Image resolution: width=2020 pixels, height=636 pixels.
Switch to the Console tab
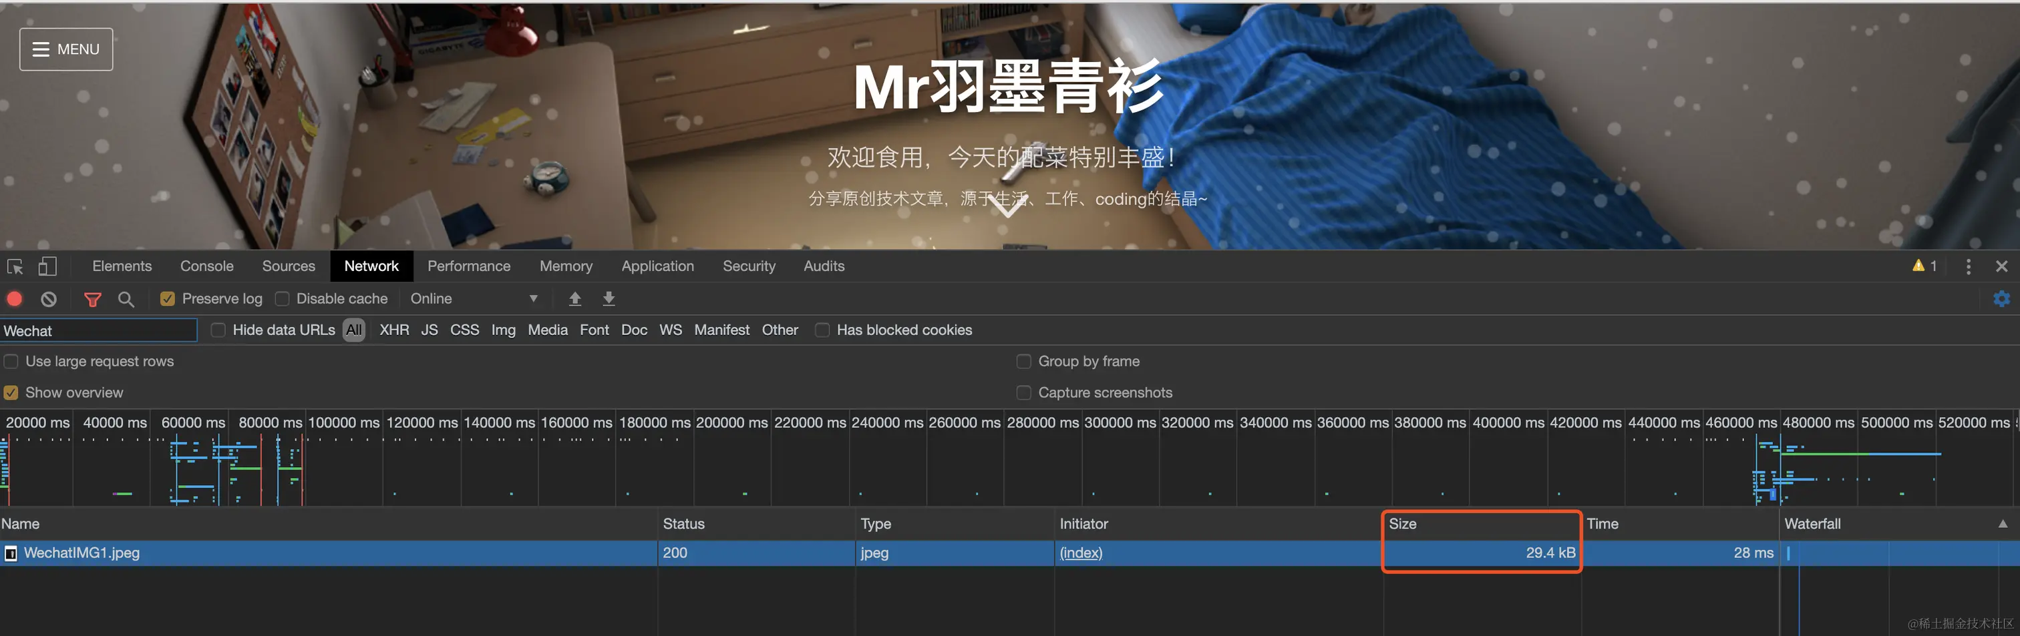click(x=207, y=266)
